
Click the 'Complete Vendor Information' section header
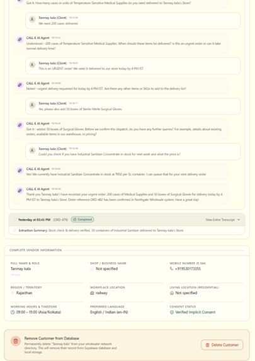pyautogui.click(x=36, y=250)
